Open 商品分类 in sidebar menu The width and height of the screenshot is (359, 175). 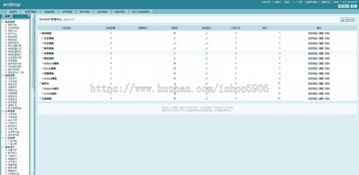[12, 31]
